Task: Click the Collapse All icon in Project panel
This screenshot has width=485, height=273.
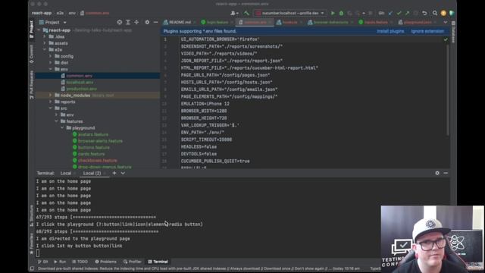Action: click(x=136, y=22)
